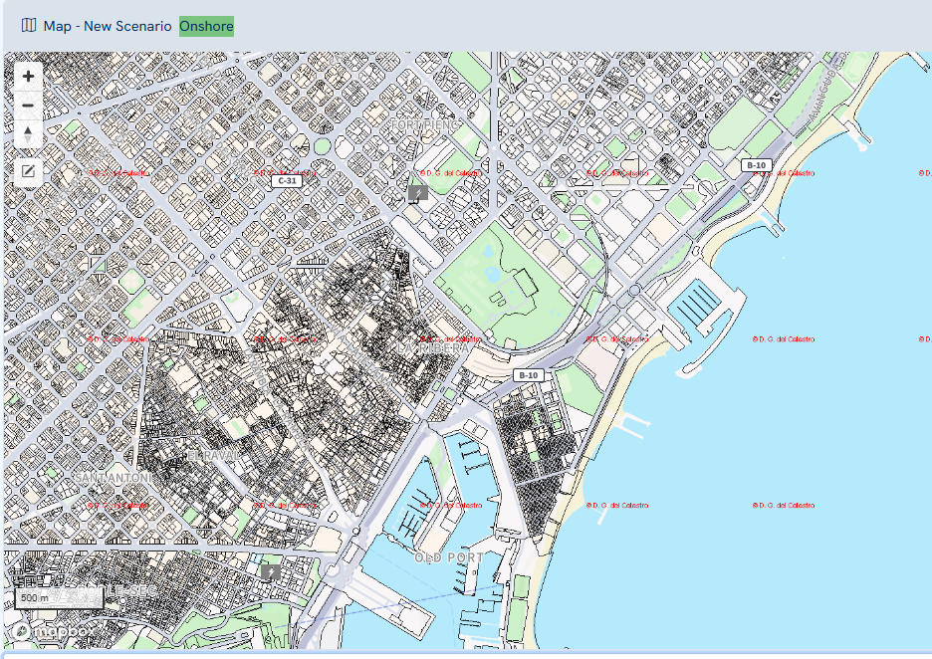Click the marina with striped docks

click(700, 302)
